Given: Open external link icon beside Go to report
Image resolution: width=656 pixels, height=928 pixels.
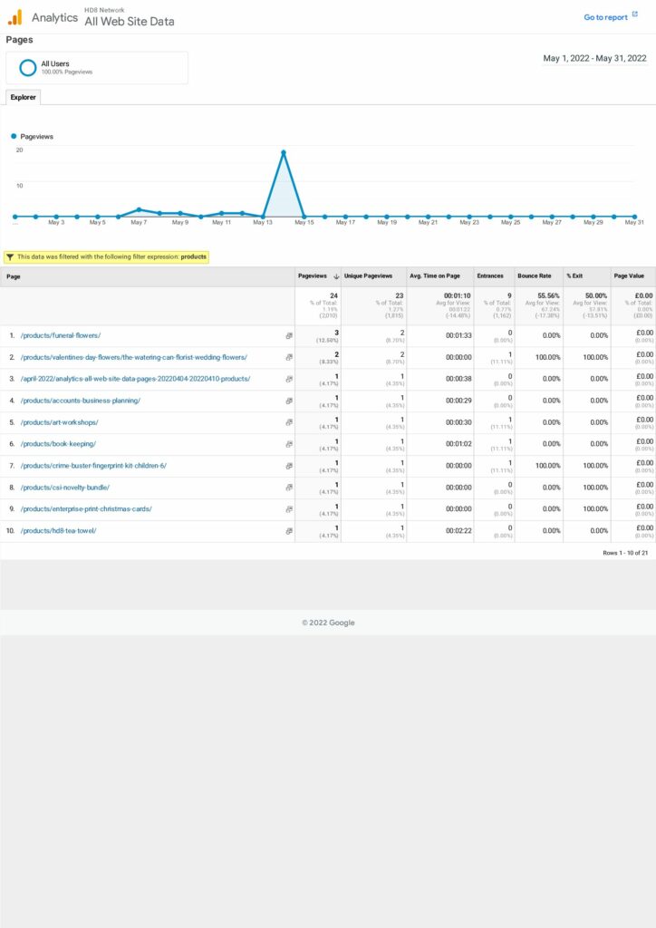Looking at the screenshot, I should click(635, 15).
